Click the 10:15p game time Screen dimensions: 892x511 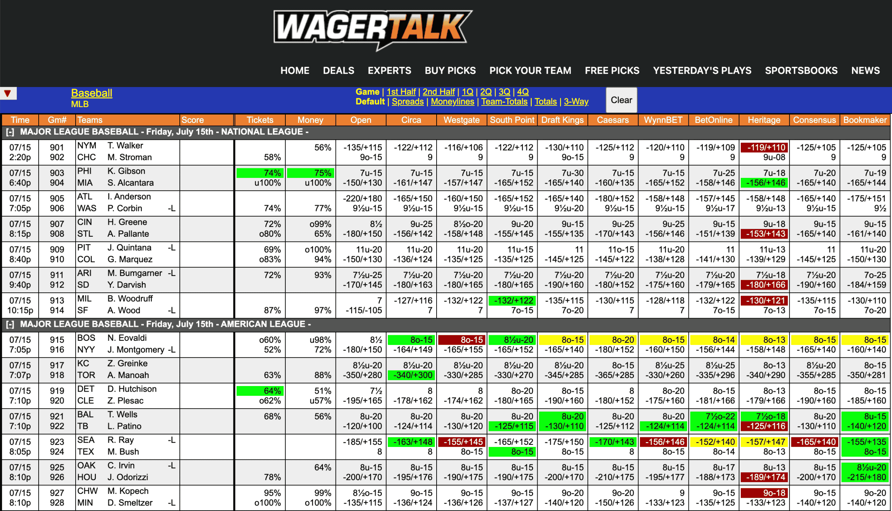click(20, 310)
